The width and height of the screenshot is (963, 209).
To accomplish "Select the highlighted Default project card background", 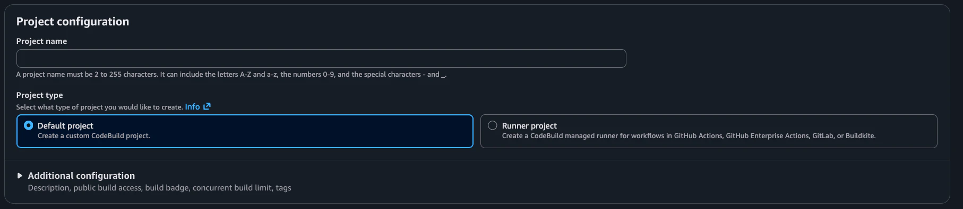I will [245, 131].
